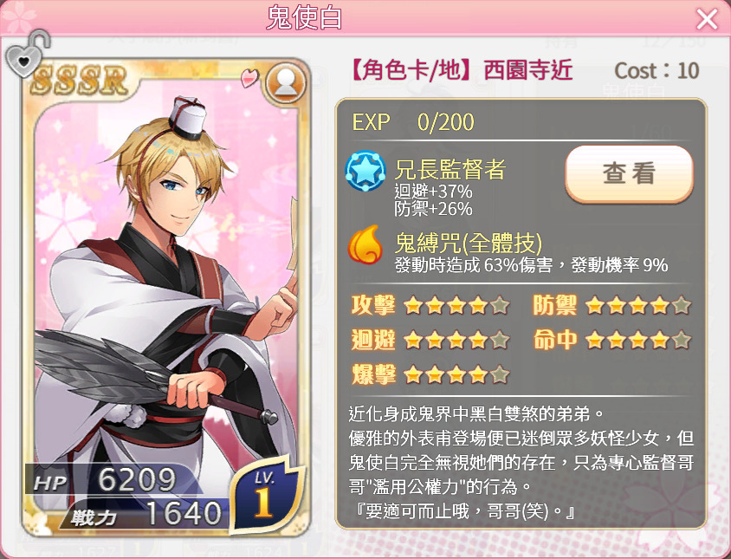Click the EXP 0/200 progress line
731x559 pixels.
(x=413, y=122)
